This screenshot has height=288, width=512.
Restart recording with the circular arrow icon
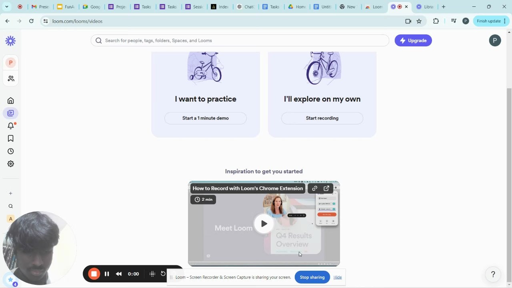[163, 274]
